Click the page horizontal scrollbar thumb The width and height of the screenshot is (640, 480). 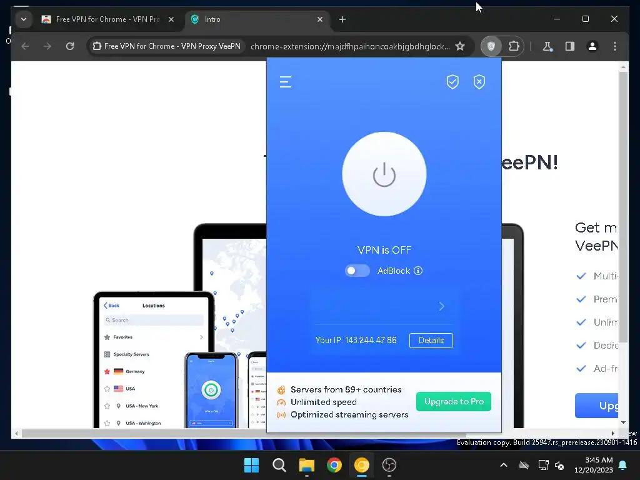tap(244, 434)
